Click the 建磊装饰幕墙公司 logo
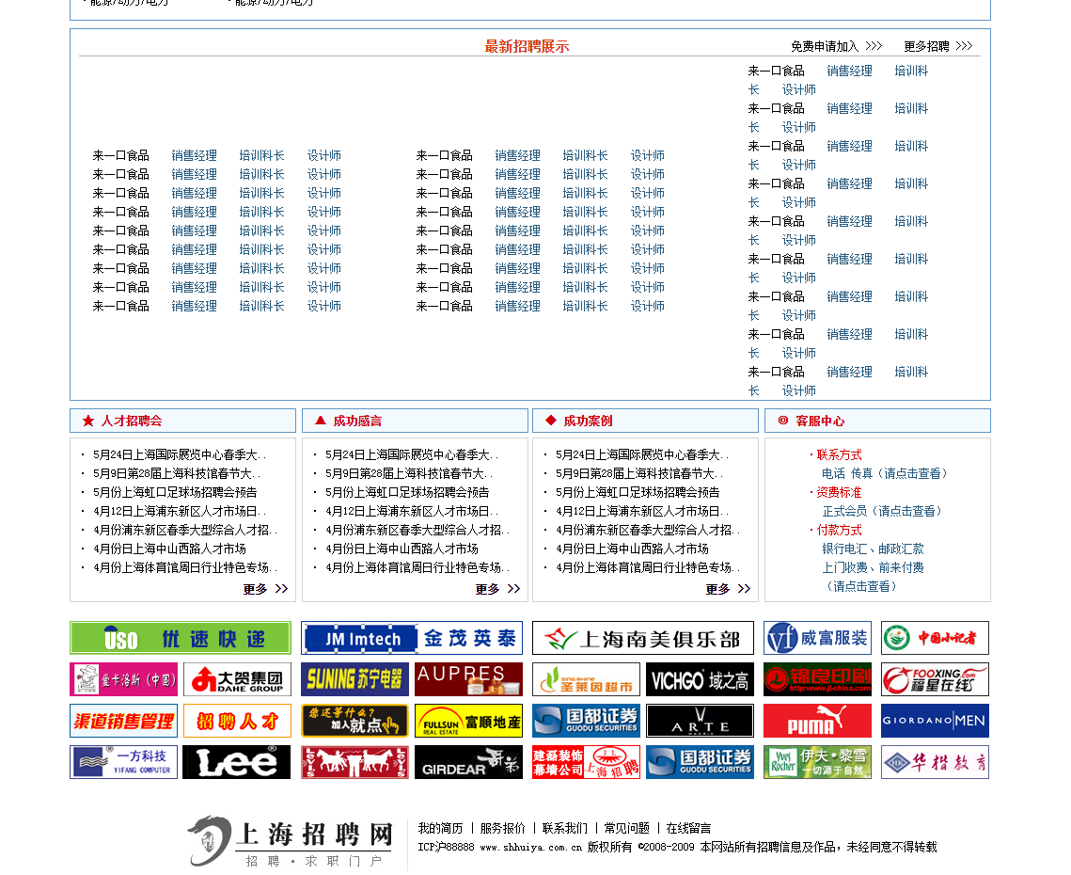 pos(586,762)
